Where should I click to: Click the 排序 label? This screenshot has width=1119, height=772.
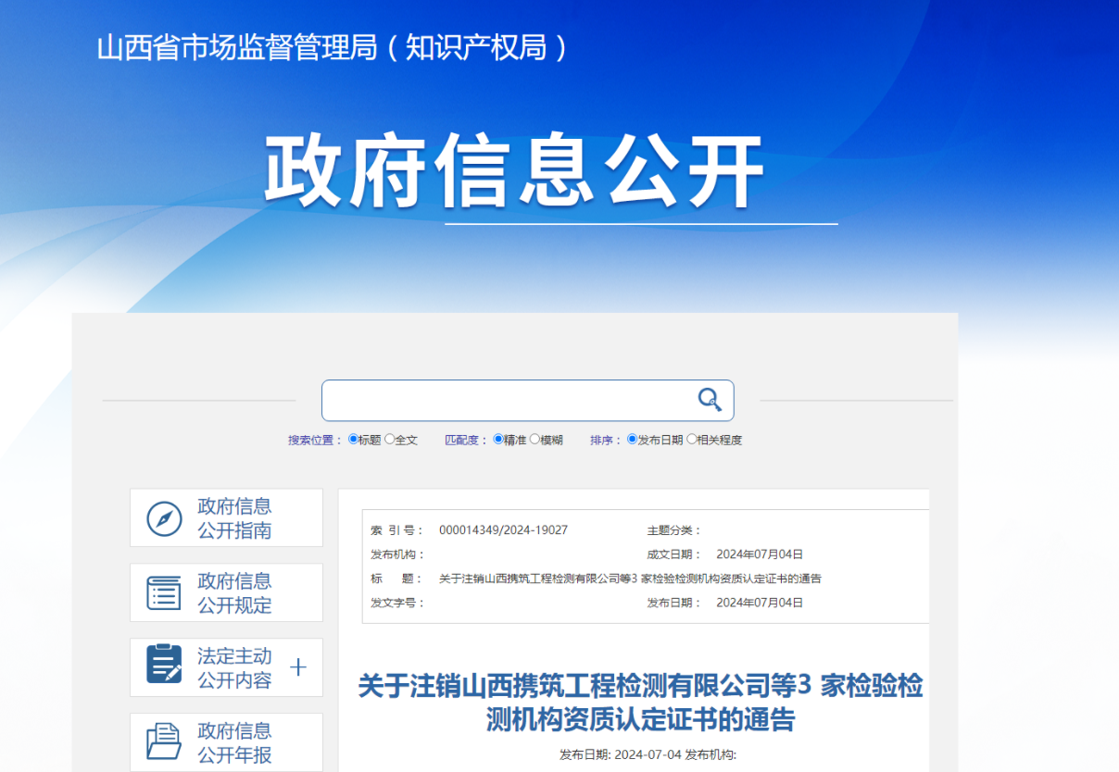[x=606, y=441]
